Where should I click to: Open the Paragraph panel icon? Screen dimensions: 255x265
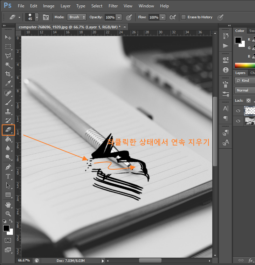tap(226, 118)
